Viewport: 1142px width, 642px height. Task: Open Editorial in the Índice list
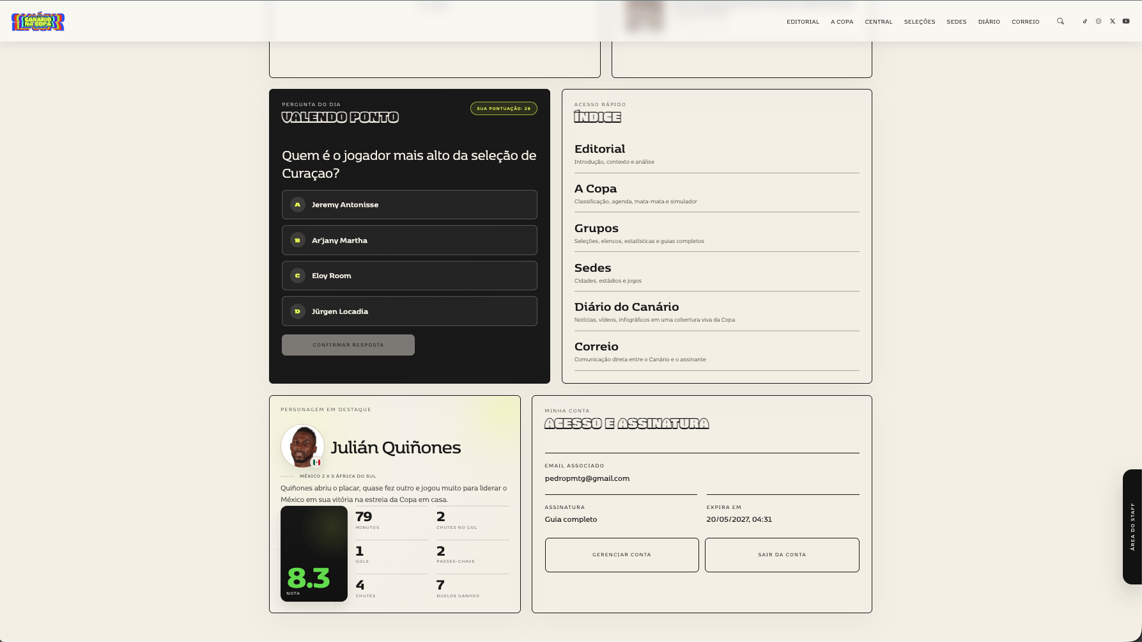(x=717, y=153)
